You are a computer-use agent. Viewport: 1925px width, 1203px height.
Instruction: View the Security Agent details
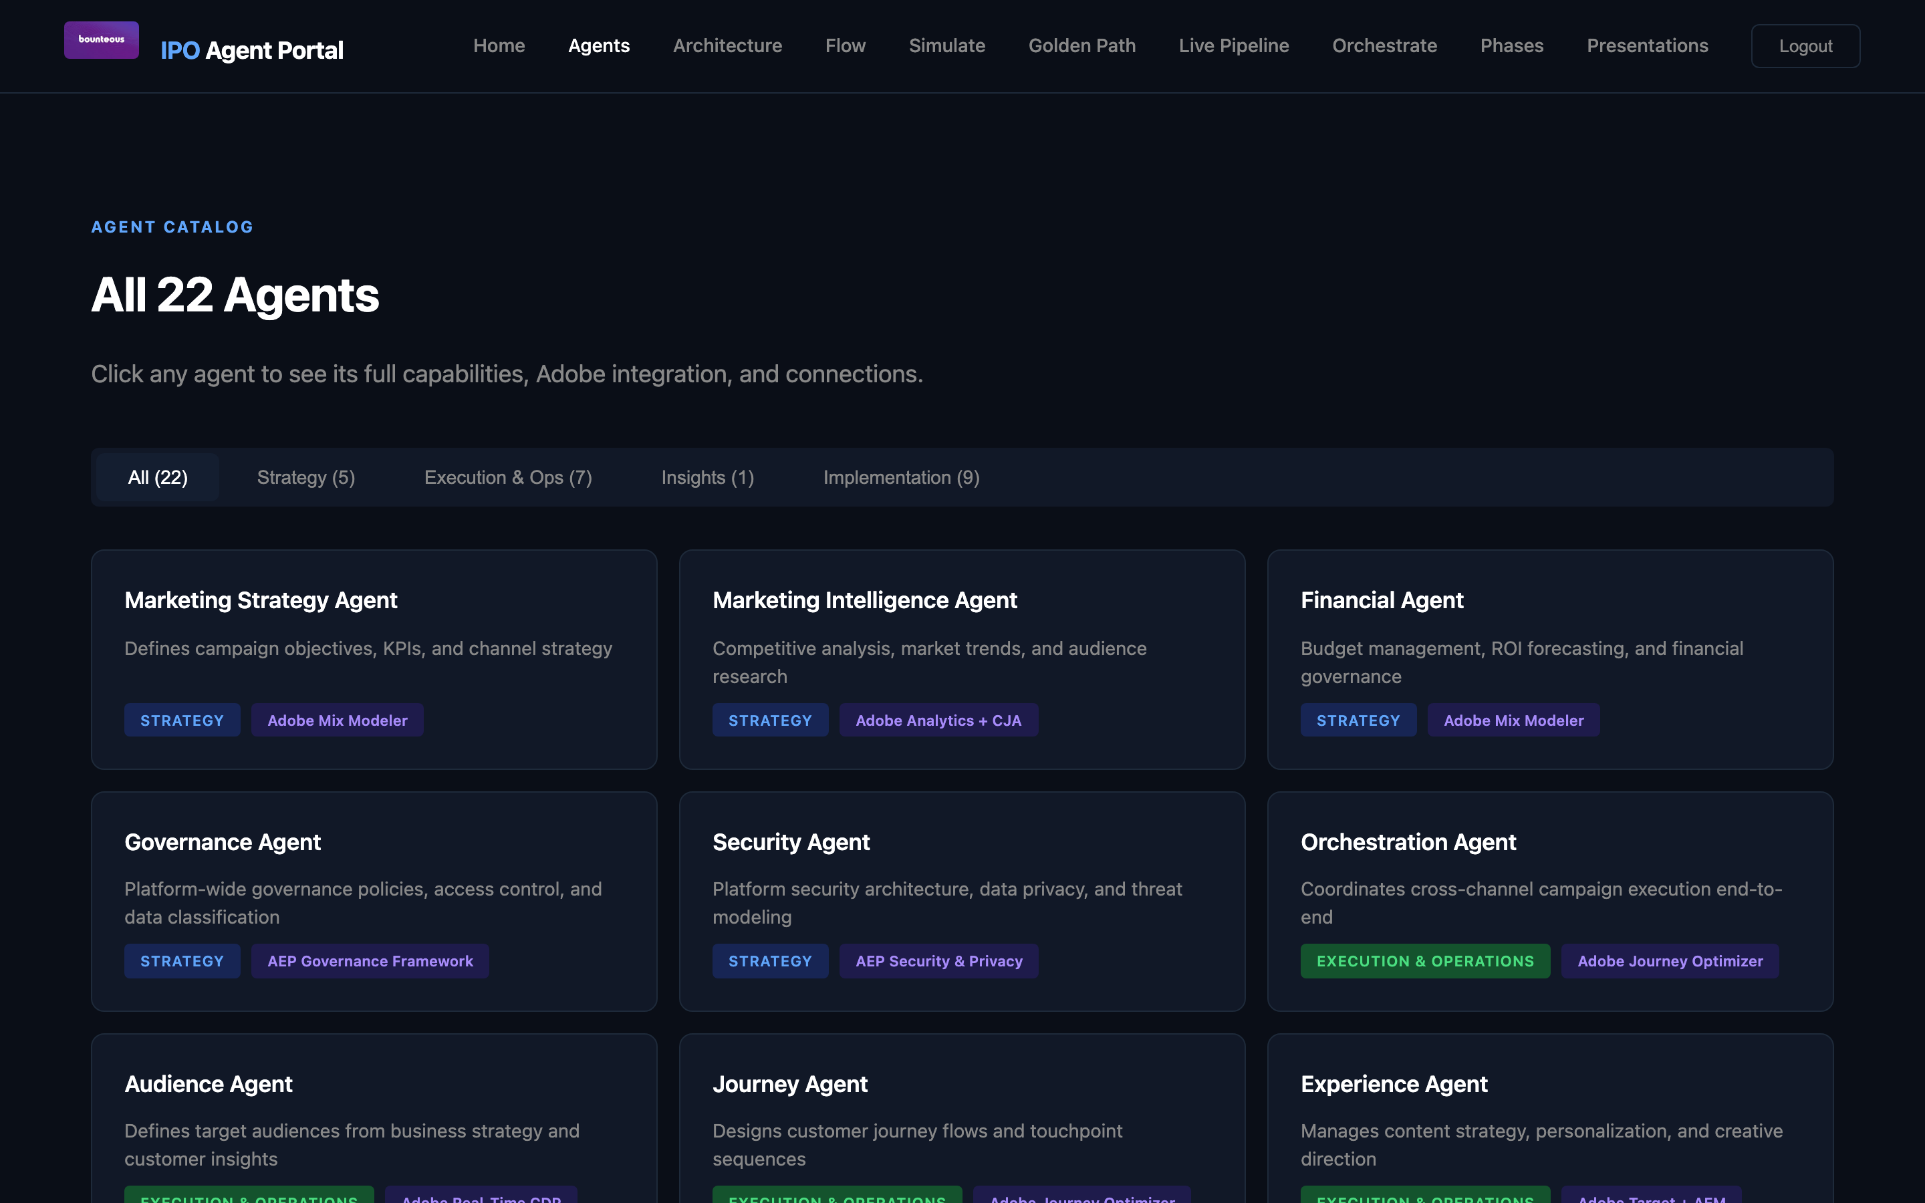pyautogui.click(x=962, y=901)
